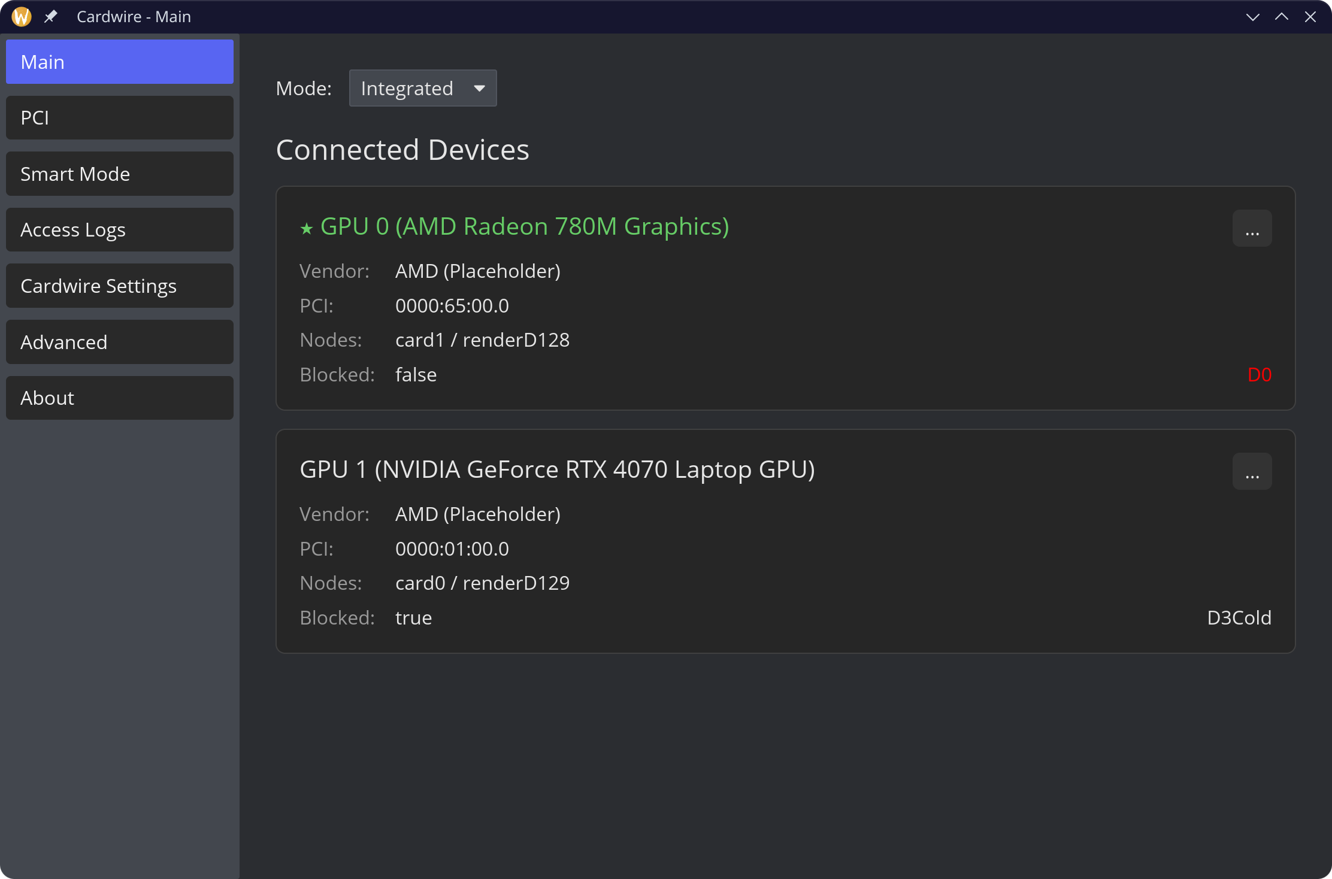
Task: Open the Mode dropdown showing Integrated
Action: 423,88
